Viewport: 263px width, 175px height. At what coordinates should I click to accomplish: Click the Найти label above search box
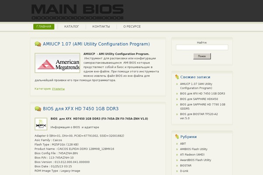click(x=202, y=42)
